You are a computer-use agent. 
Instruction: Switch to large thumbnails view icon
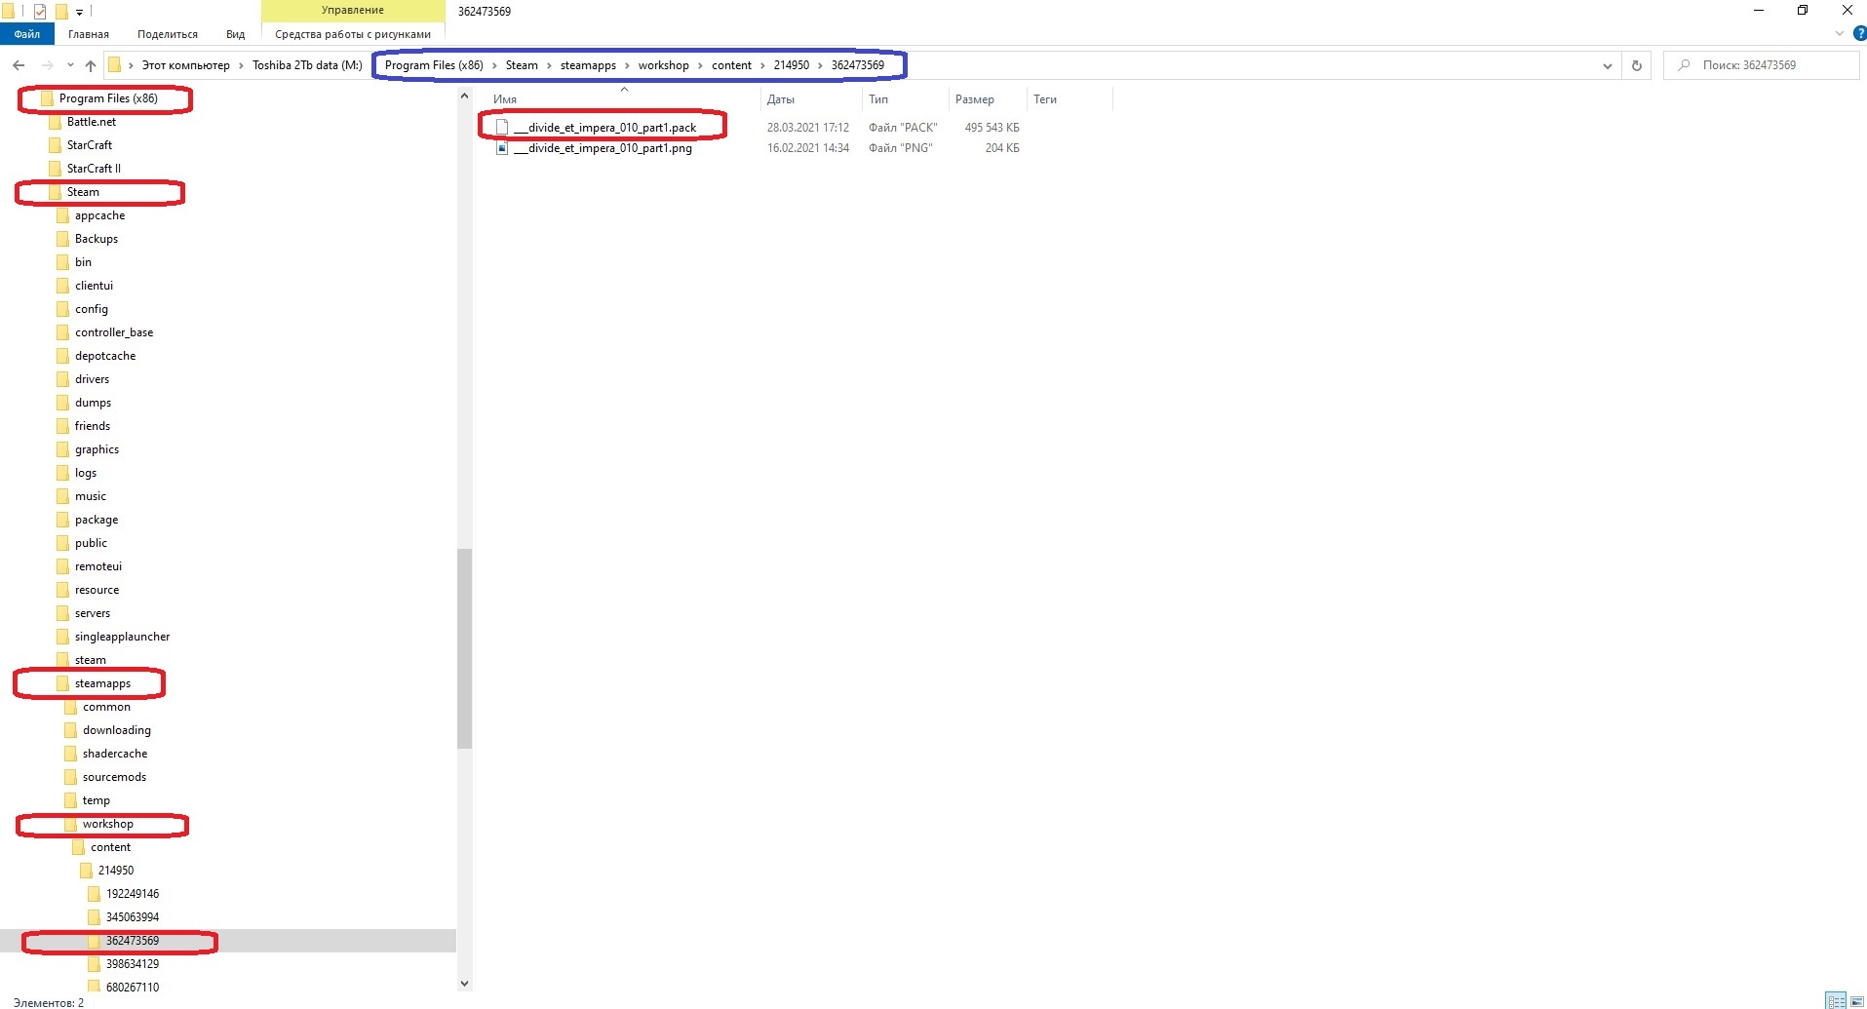click(x=1856, y=1001)
